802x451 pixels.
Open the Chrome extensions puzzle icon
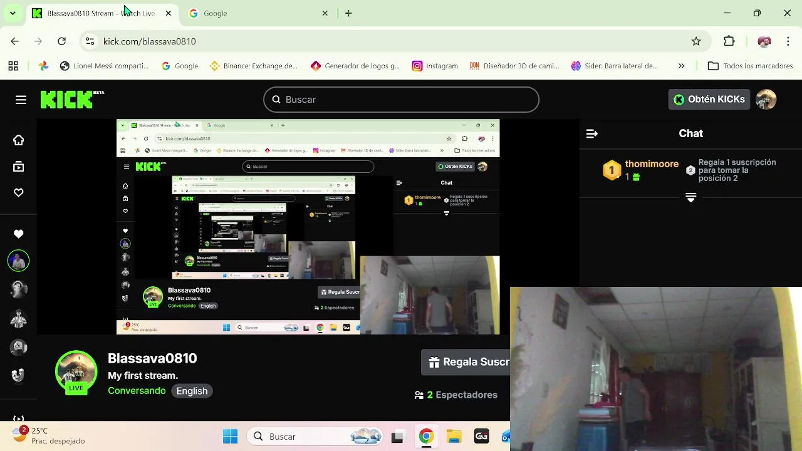(729, 41)
